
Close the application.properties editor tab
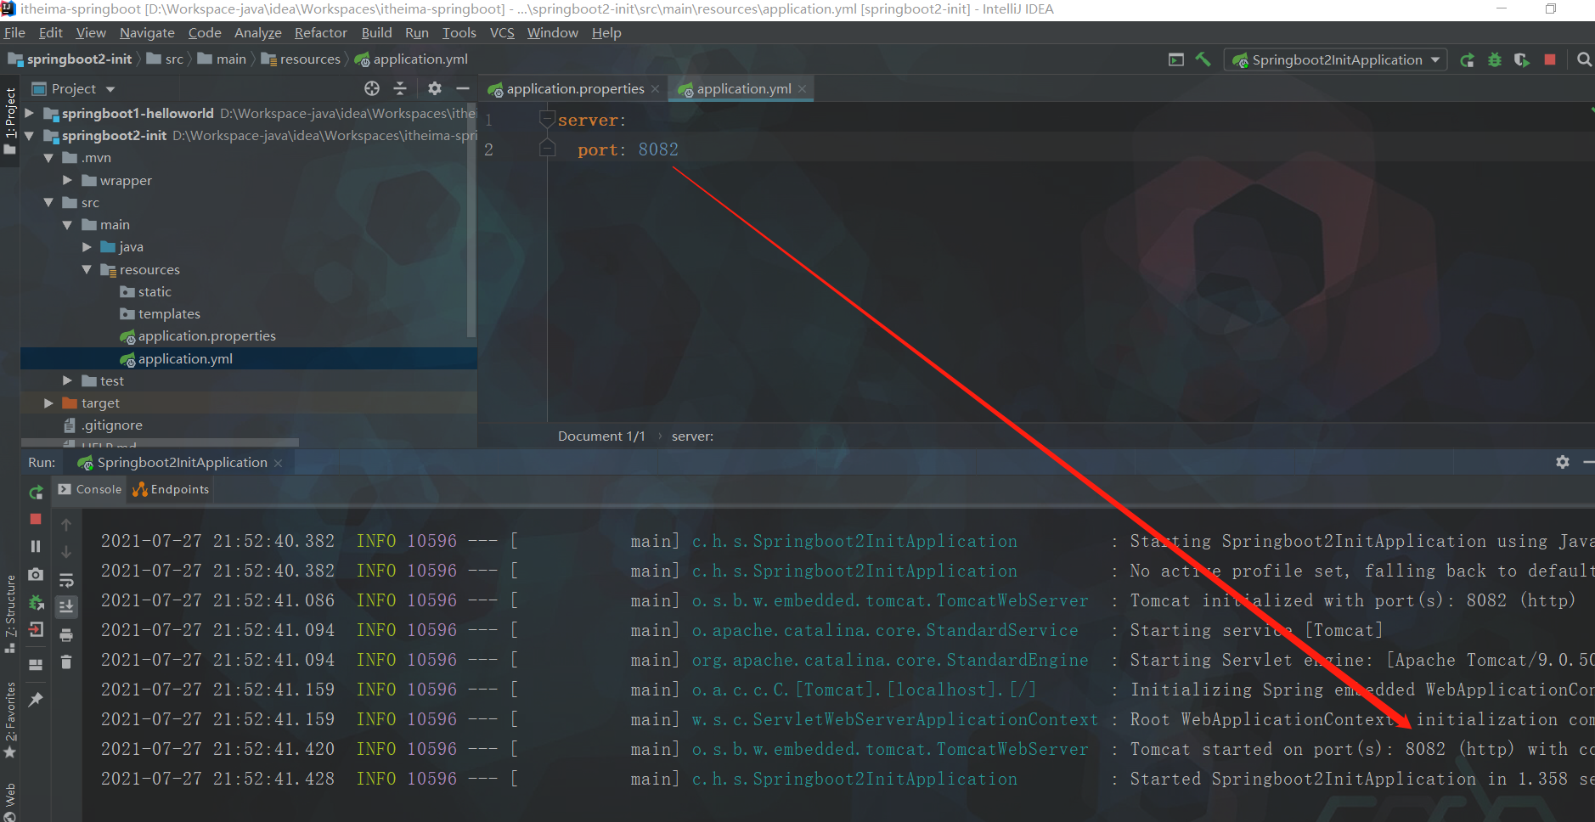pos(655,88)
